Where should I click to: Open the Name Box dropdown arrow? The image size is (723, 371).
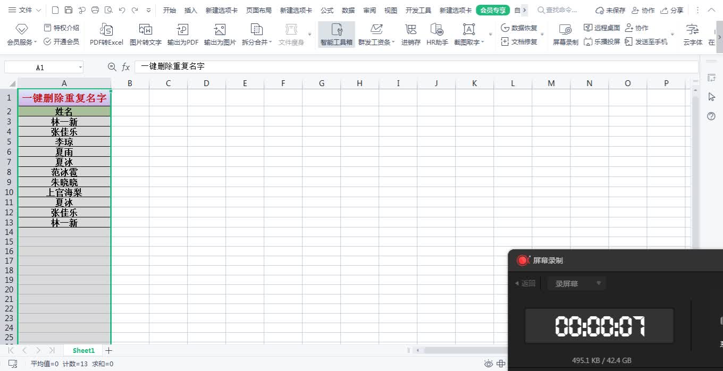click(x=80, y=67)
